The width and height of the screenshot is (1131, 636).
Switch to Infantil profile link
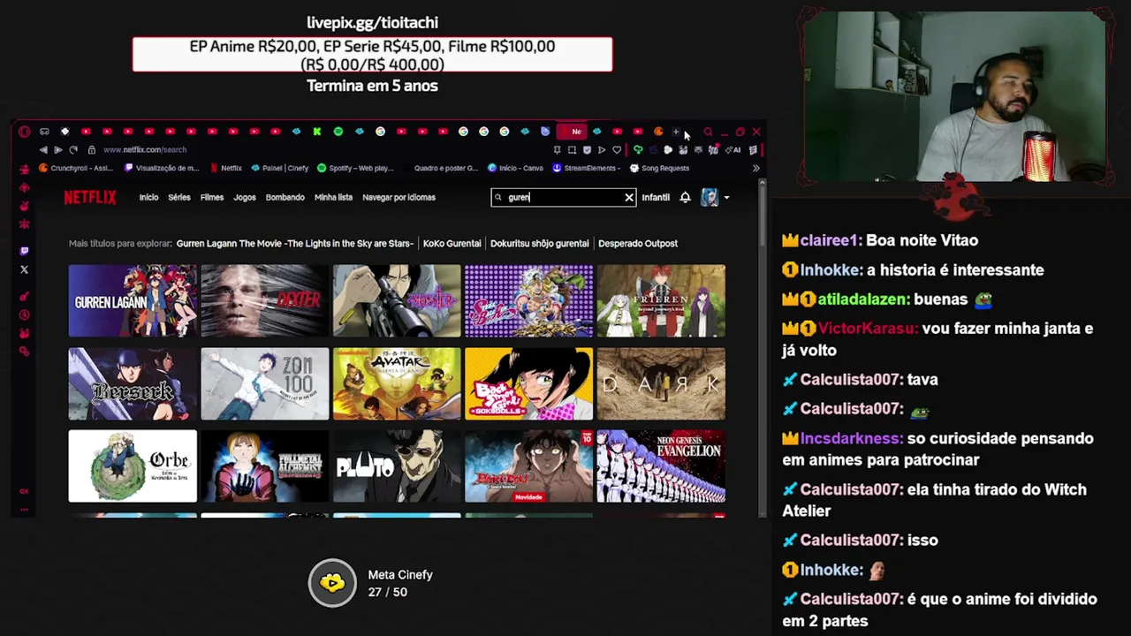pos(656,198)
